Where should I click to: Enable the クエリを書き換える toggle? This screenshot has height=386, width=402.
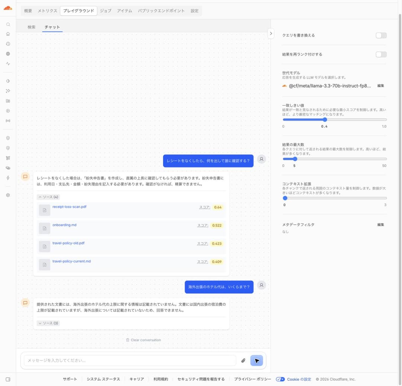tap(381, 35)
